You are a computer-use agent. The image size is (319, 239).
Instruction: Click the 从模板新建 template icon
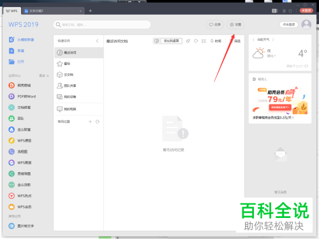click(11, 40)
